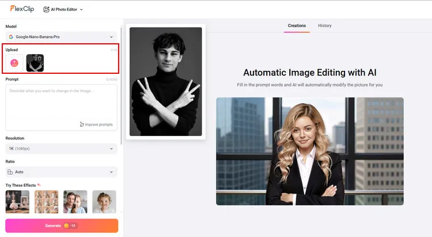Click Improve prompts
The image size is (432, 237).
pyautogui.click(x=96, y=125)
